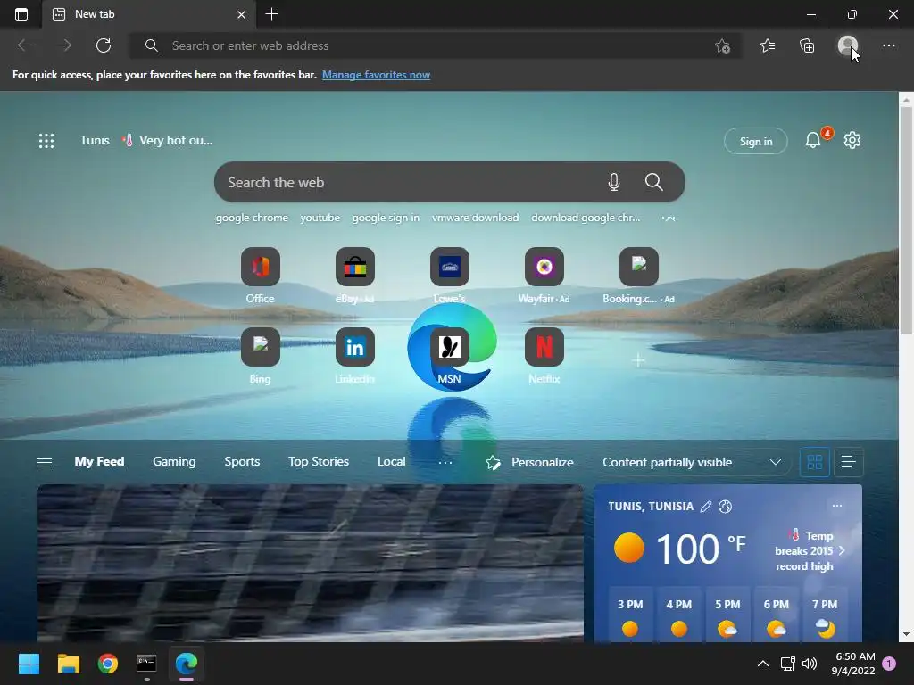Close the New tab tab
This screenshot has height=685, width=914.
(x=241, y=14)
